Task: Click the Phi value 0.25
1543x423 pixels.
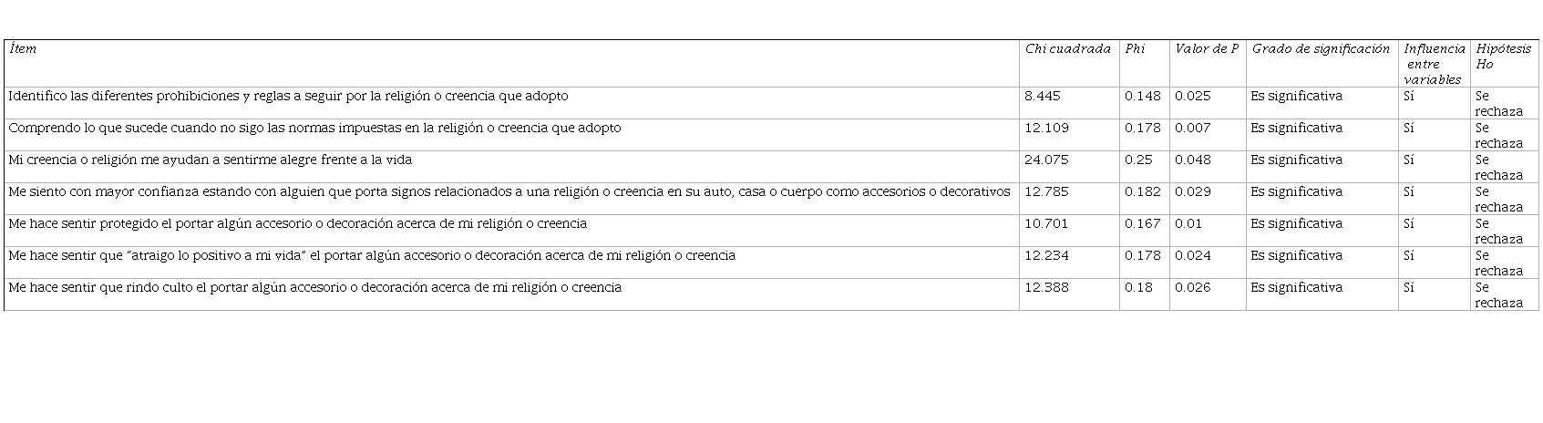Action: tap(1138, 160)
